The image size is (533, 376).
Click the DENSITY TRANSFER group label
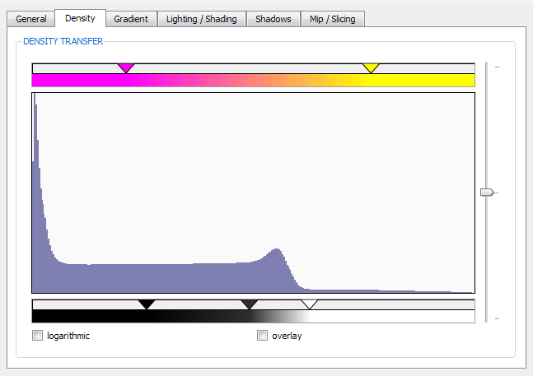pos(63,41)
